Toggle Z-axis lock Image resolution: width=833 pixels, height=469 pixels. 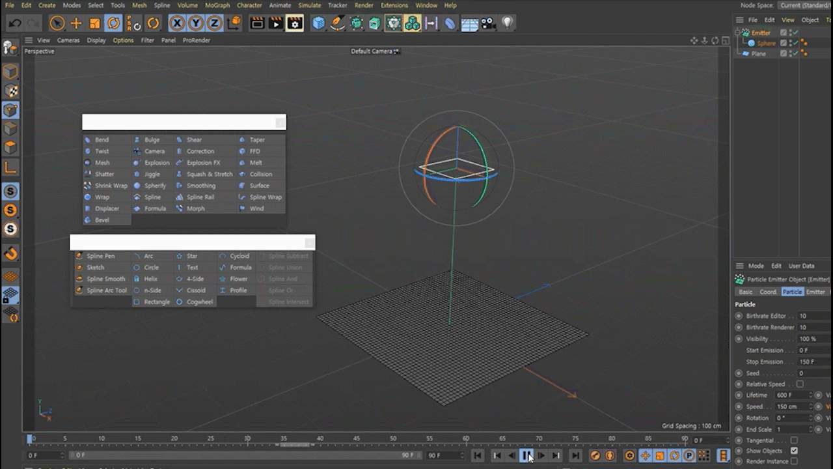click(214, 23)
